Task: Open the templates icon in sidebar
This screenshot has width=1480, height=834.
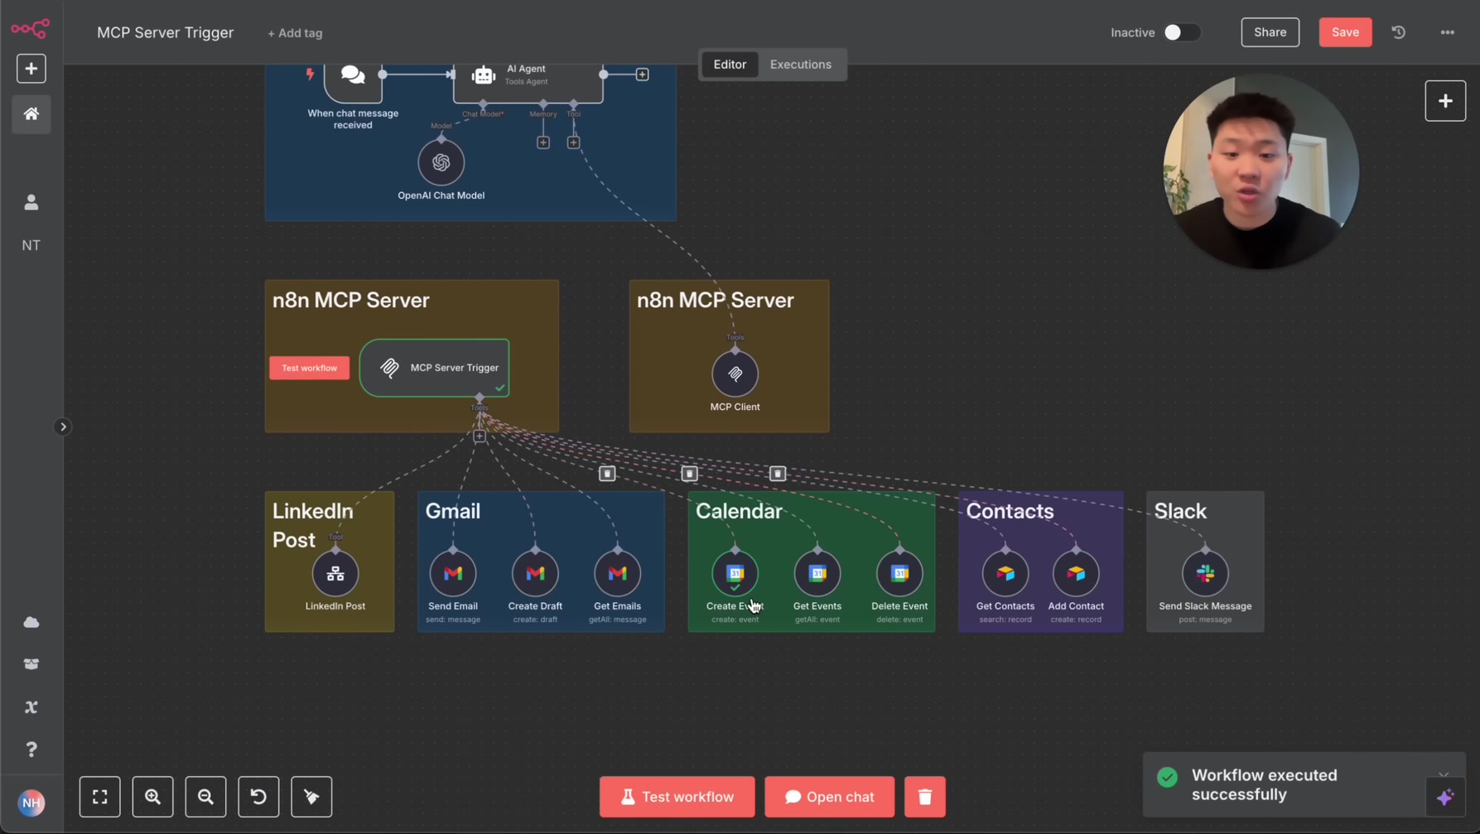Action: [x=31, y=664]
